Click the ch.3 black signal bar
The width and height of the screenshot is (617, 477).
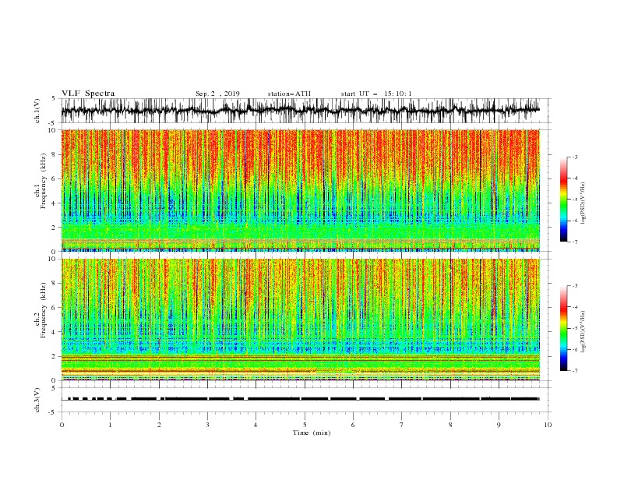click(x=303, y=399)
